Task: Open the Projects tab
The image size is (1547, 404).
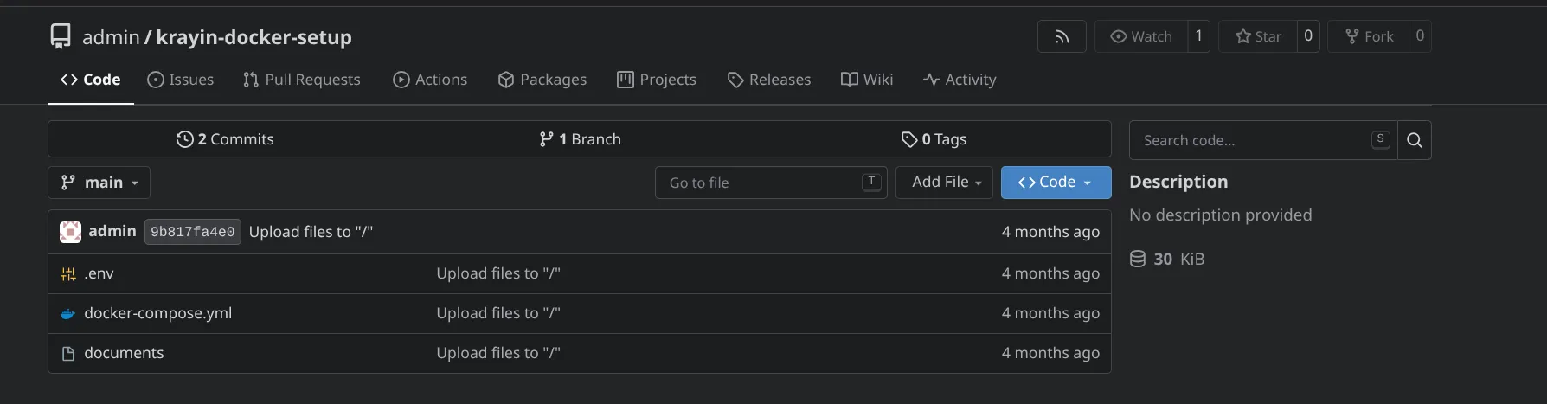Action: pos(657,80)
